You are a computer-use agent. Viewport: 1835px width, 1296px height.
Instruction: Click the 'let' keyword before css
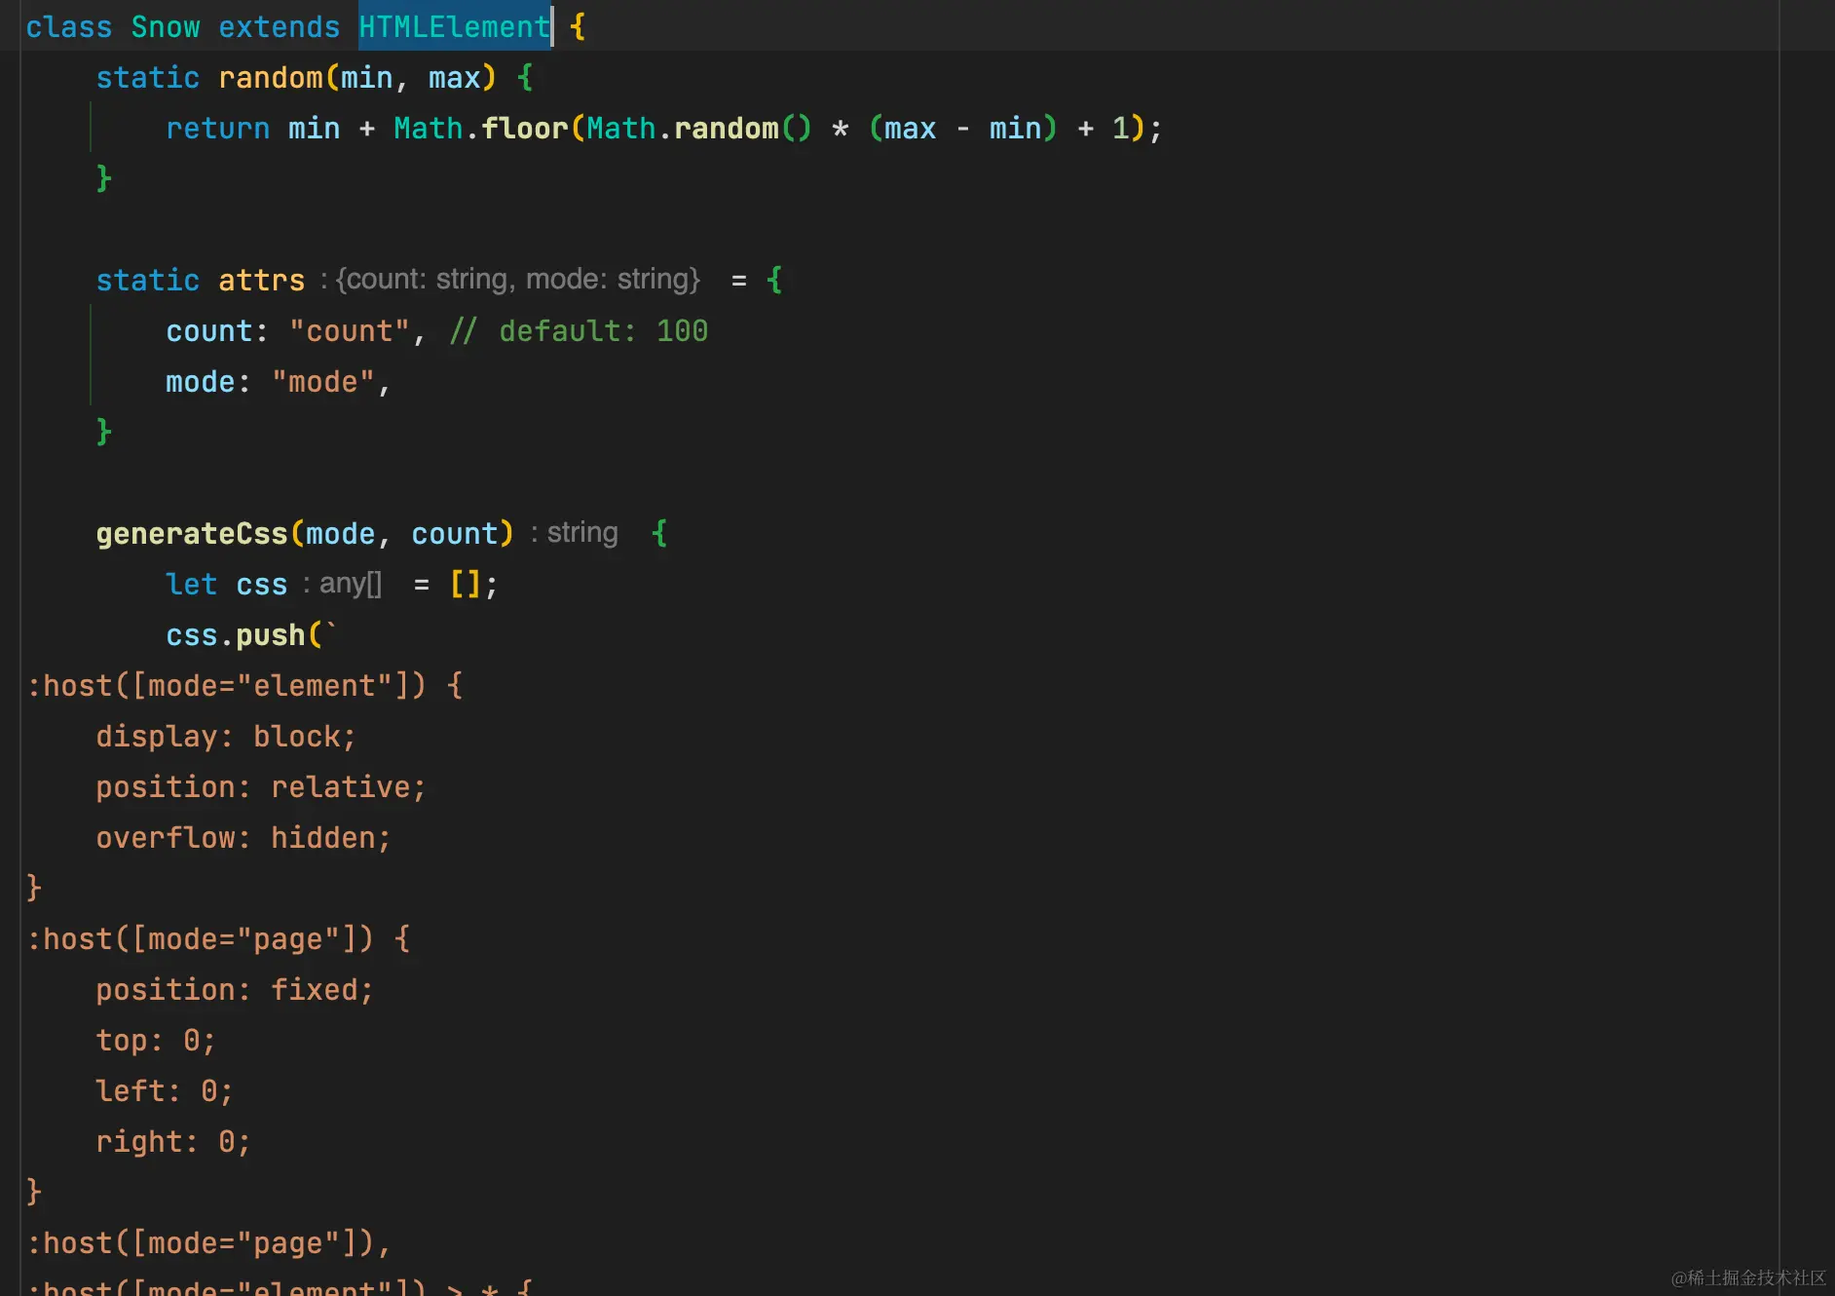coord(192,584)
